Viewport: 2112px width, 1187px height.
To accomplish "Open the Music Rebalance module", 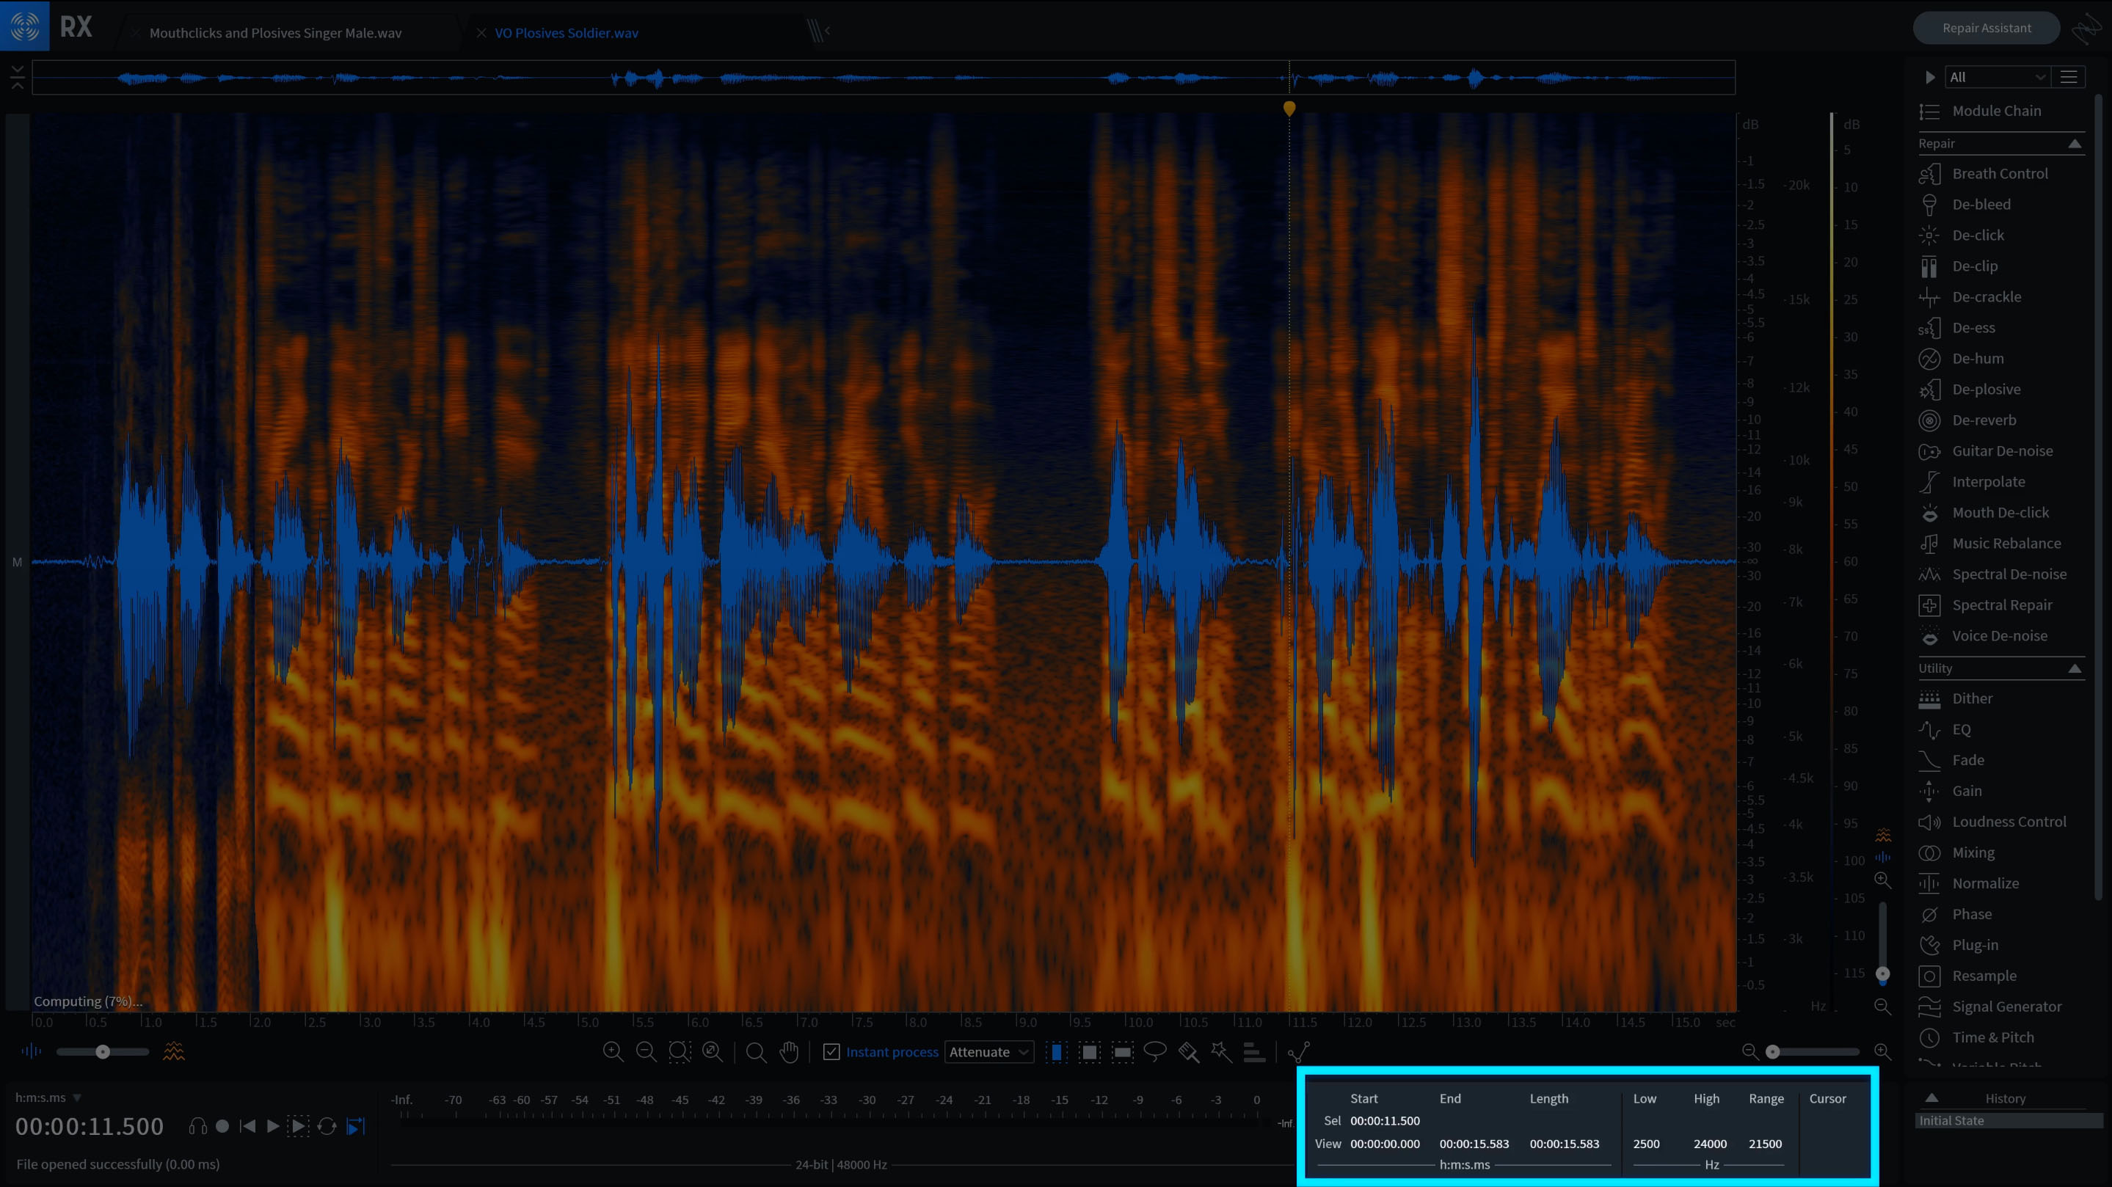I will point(1990,544).
